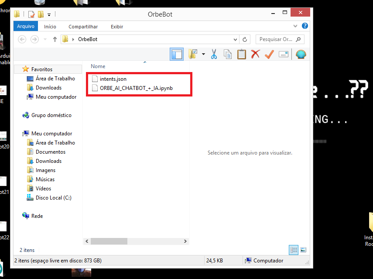Switch to the Início ribbon tab
This screenshot has height=279, width=373.
tap(50, 27)
